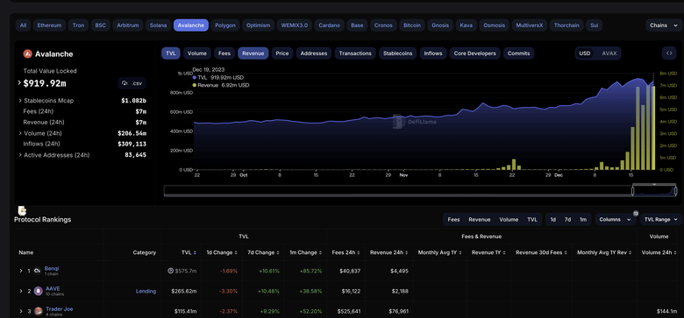684x318 pixels.
Task: Set rankings change period to 1m
Action: point(583,220)
